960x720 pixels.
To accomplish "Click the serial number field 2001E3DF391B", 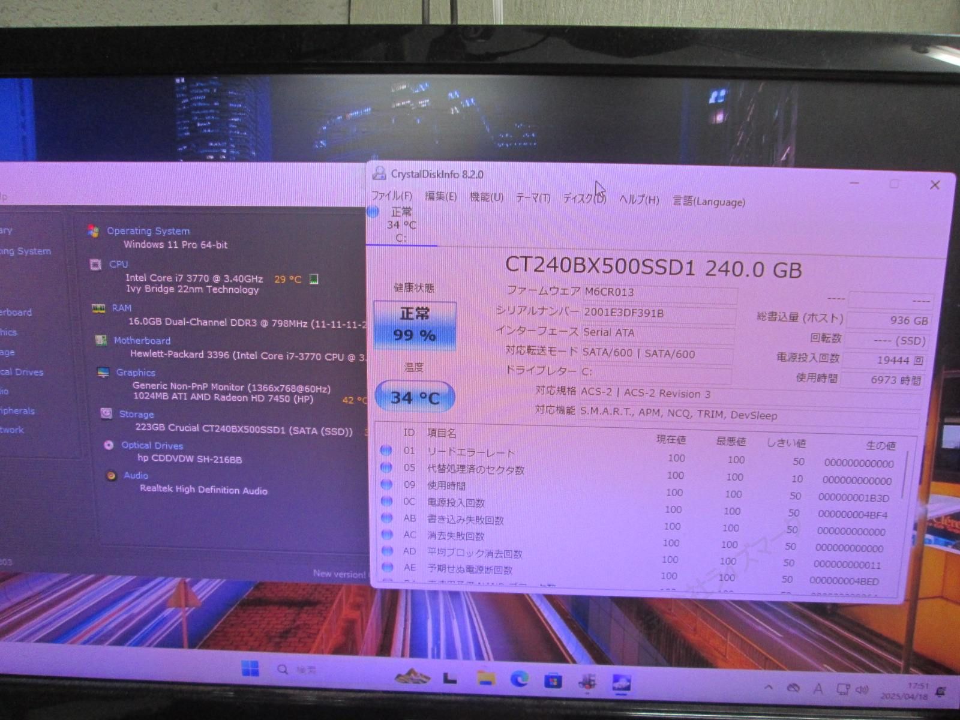I will (659, 314).
